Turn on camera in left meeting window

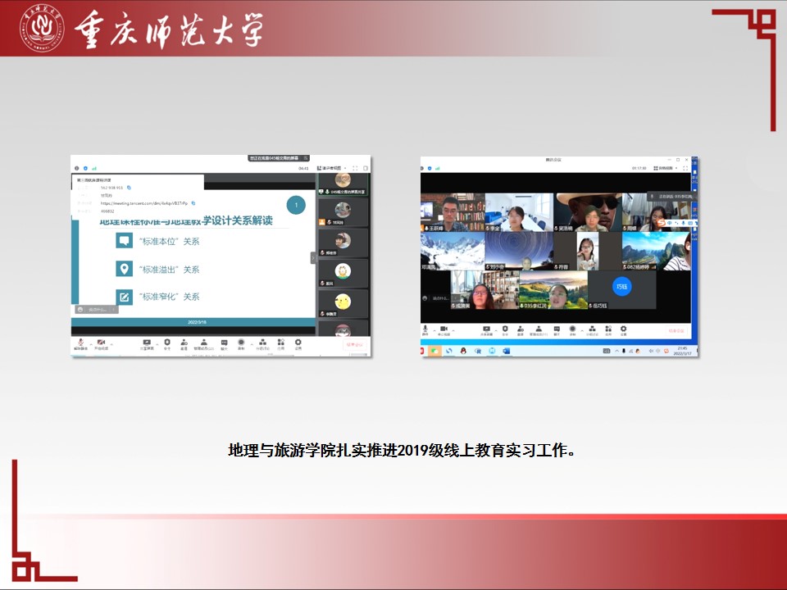[102, 343]
